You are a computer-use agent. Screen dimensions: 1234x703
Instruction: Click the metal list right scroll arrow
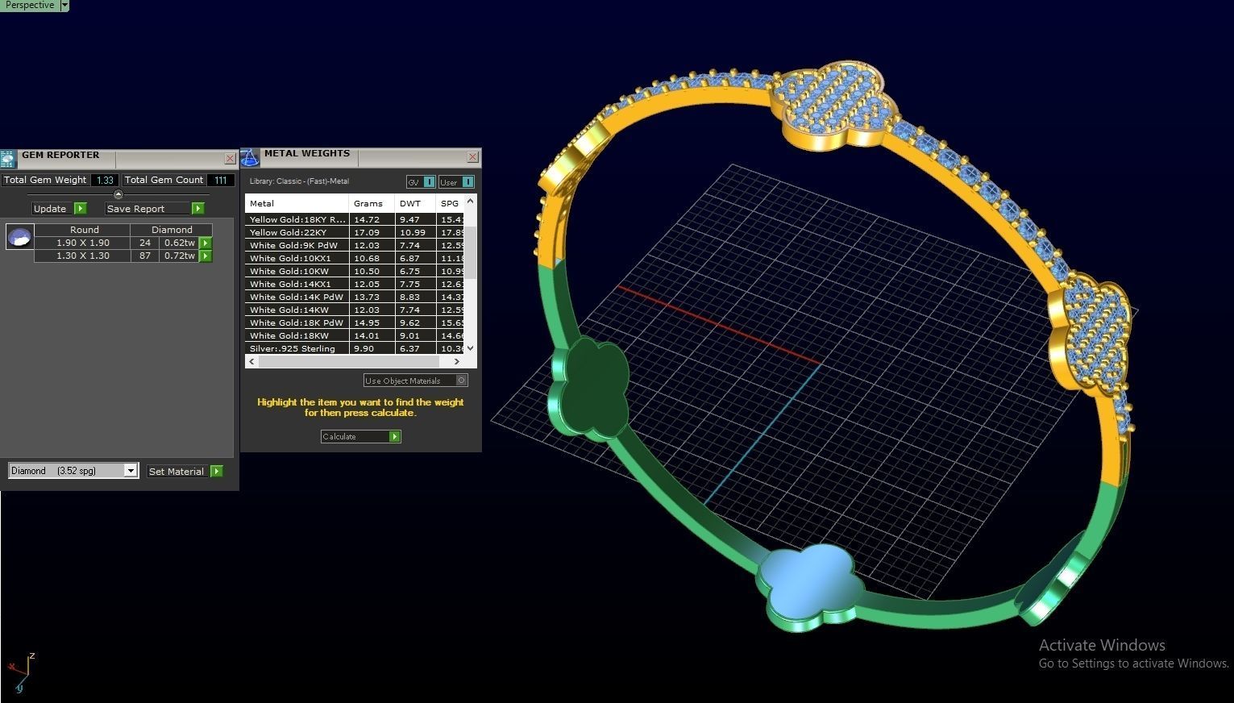(x=457, y=361)
